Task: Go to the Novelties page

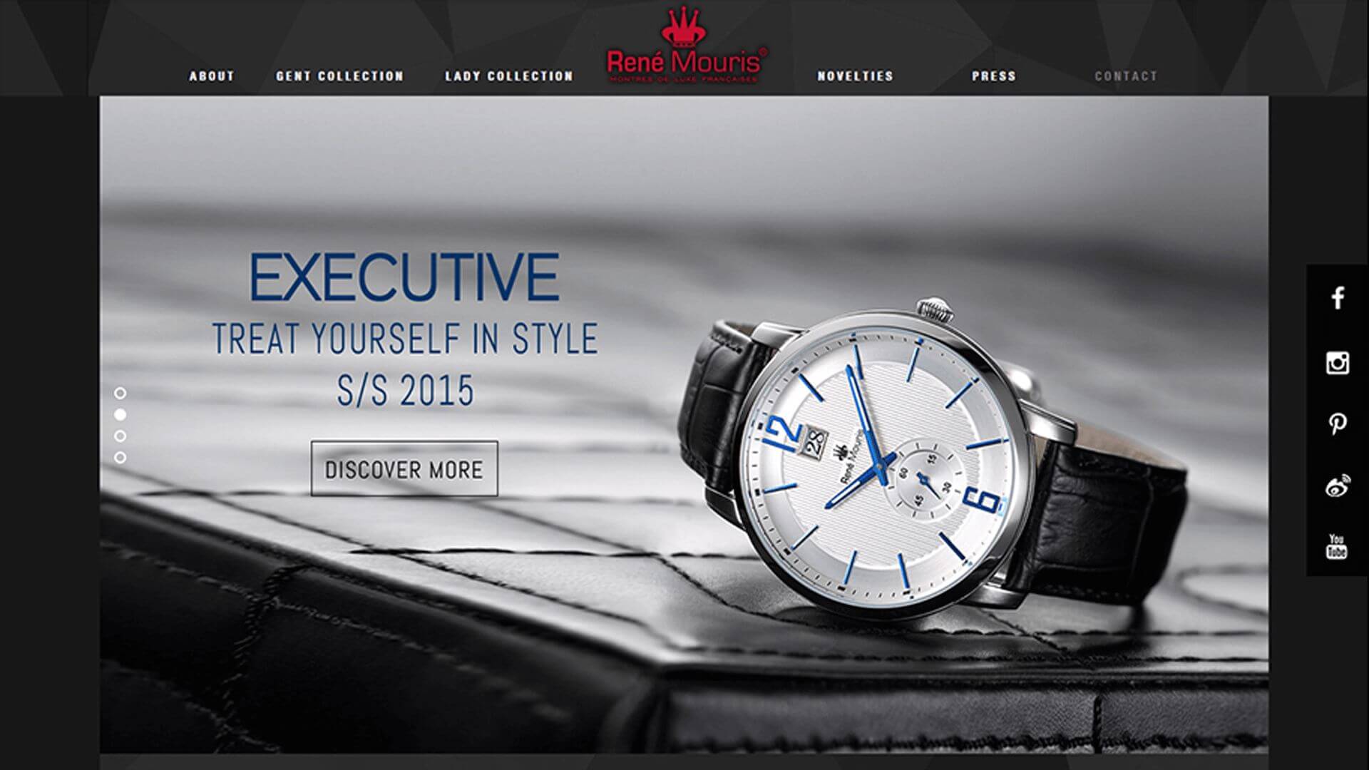Action: coord(856,76)
